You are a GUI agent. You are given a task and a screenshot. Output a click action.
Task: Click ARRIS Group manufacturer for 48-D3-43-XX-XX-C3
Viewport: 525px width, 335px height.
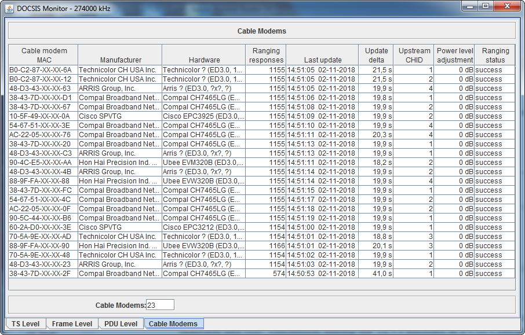pos(120,153)
